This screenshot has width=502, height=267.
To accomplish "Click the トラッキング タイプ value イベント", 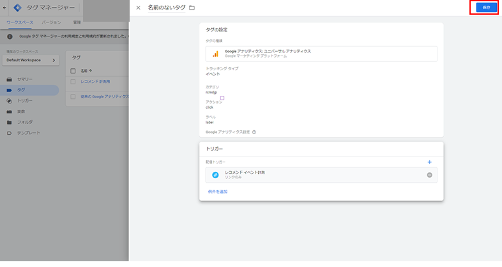I will (213, 74).
